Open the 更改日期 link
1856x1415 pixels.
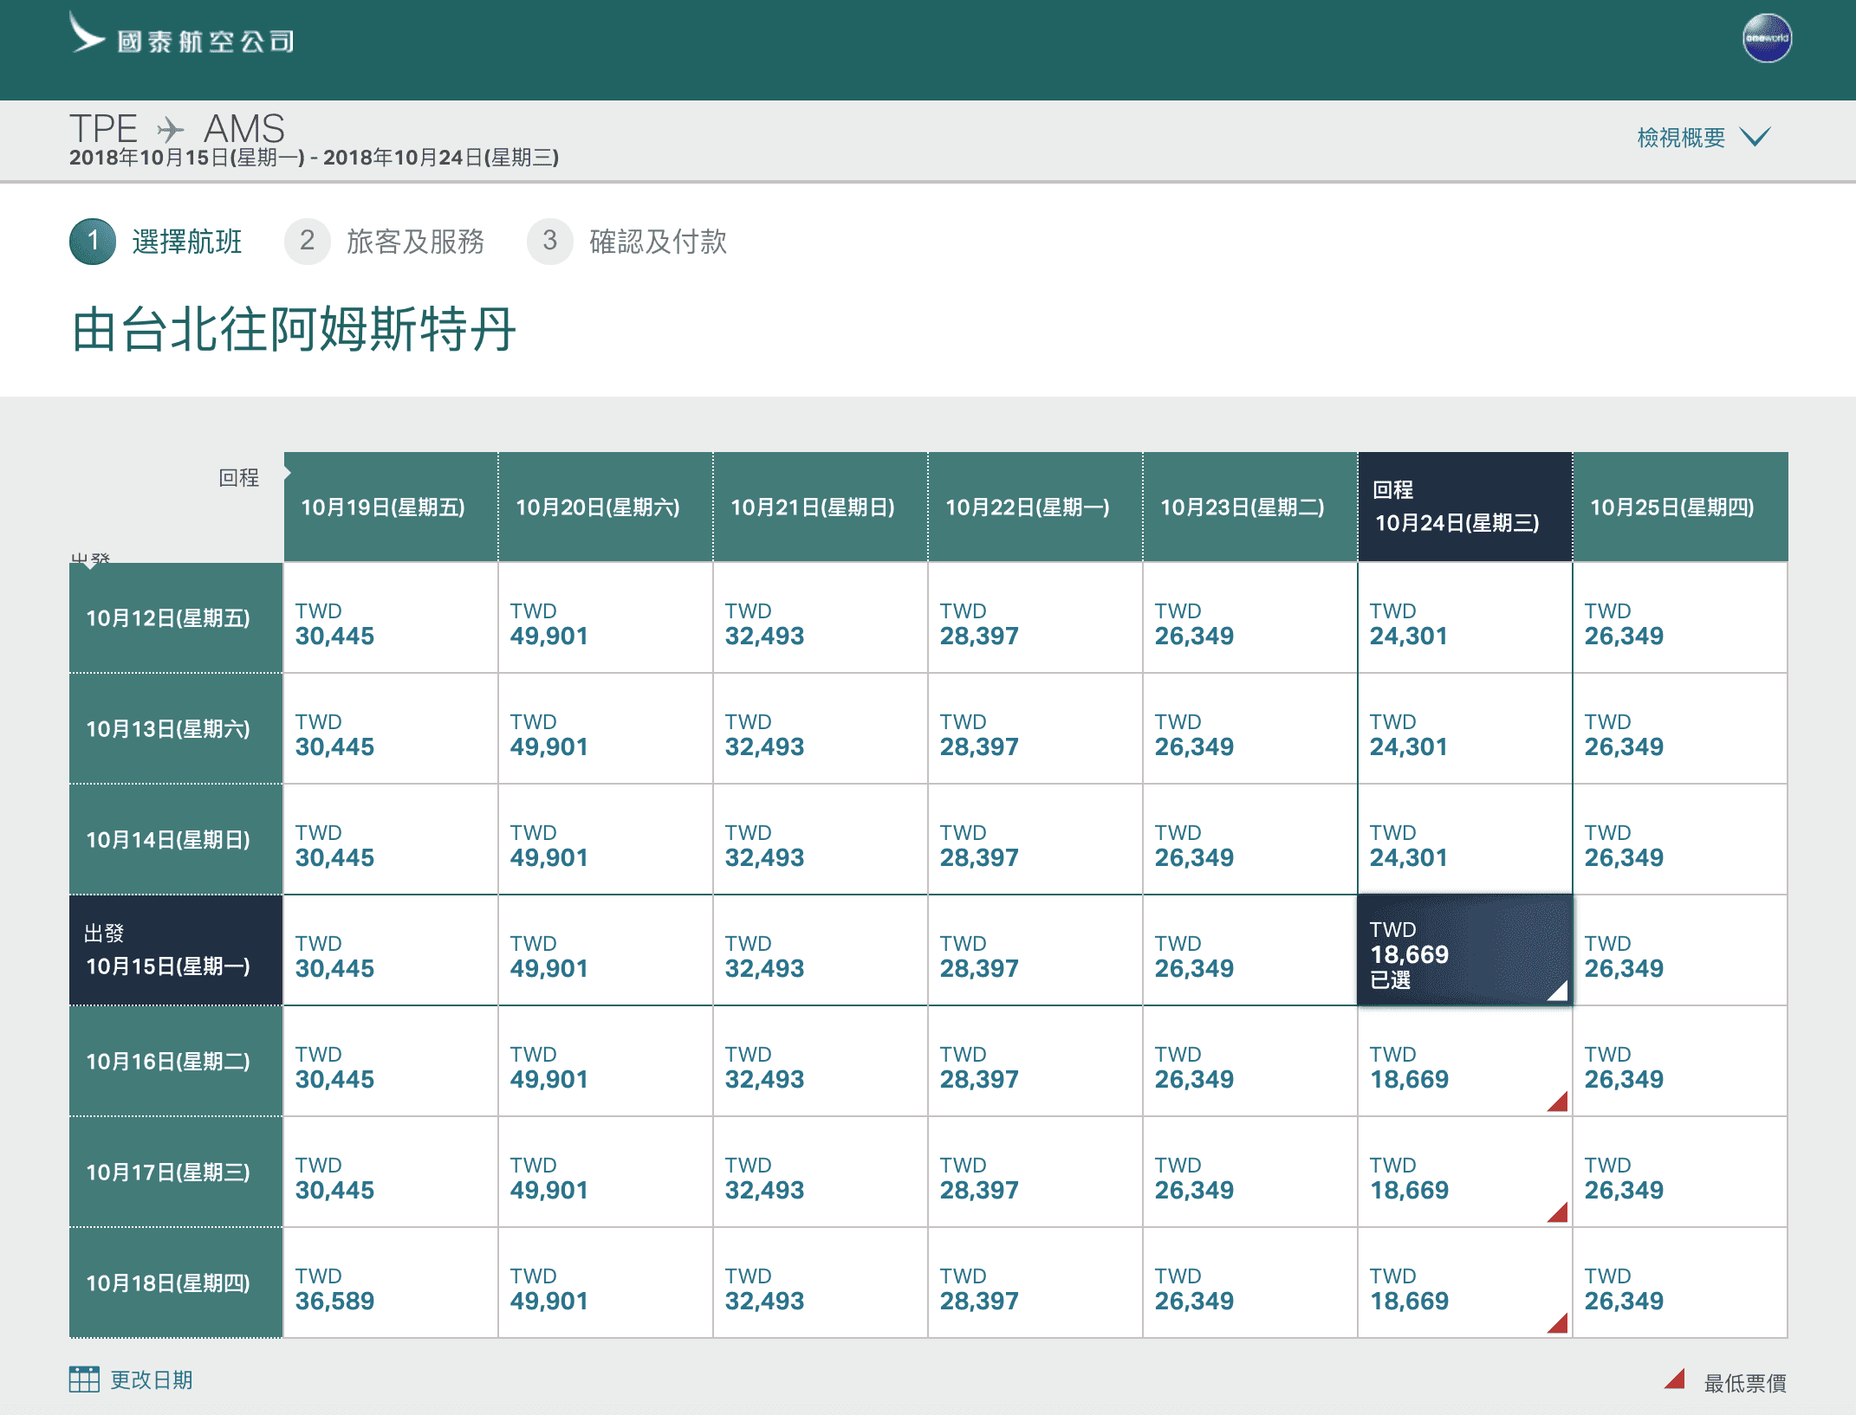(x=152, y=1379)
